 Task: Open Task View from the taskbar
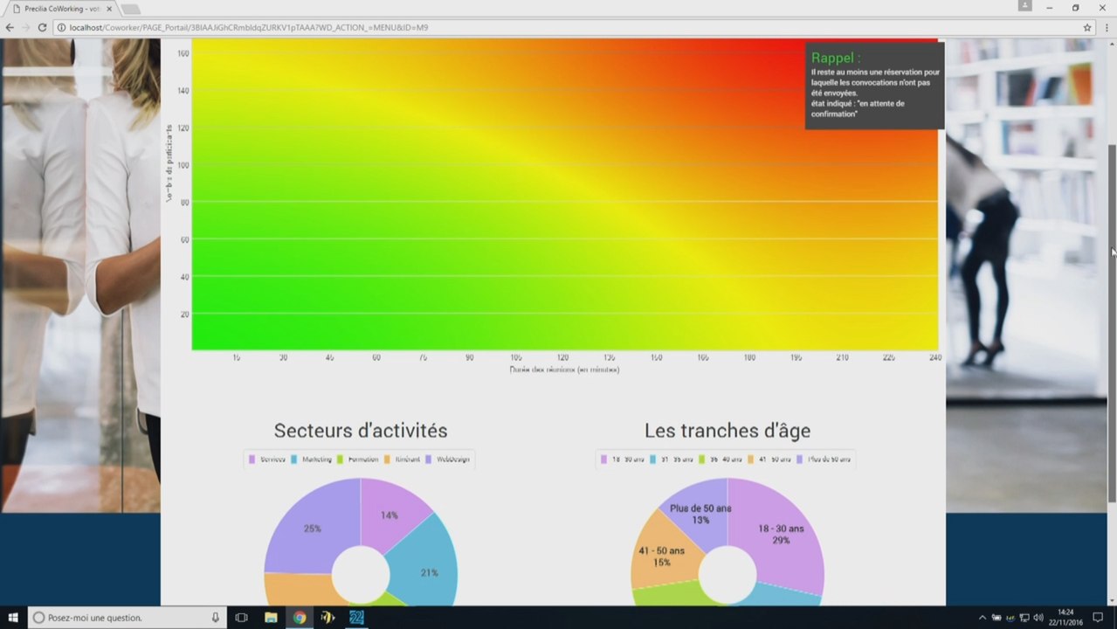click(242, 618)
